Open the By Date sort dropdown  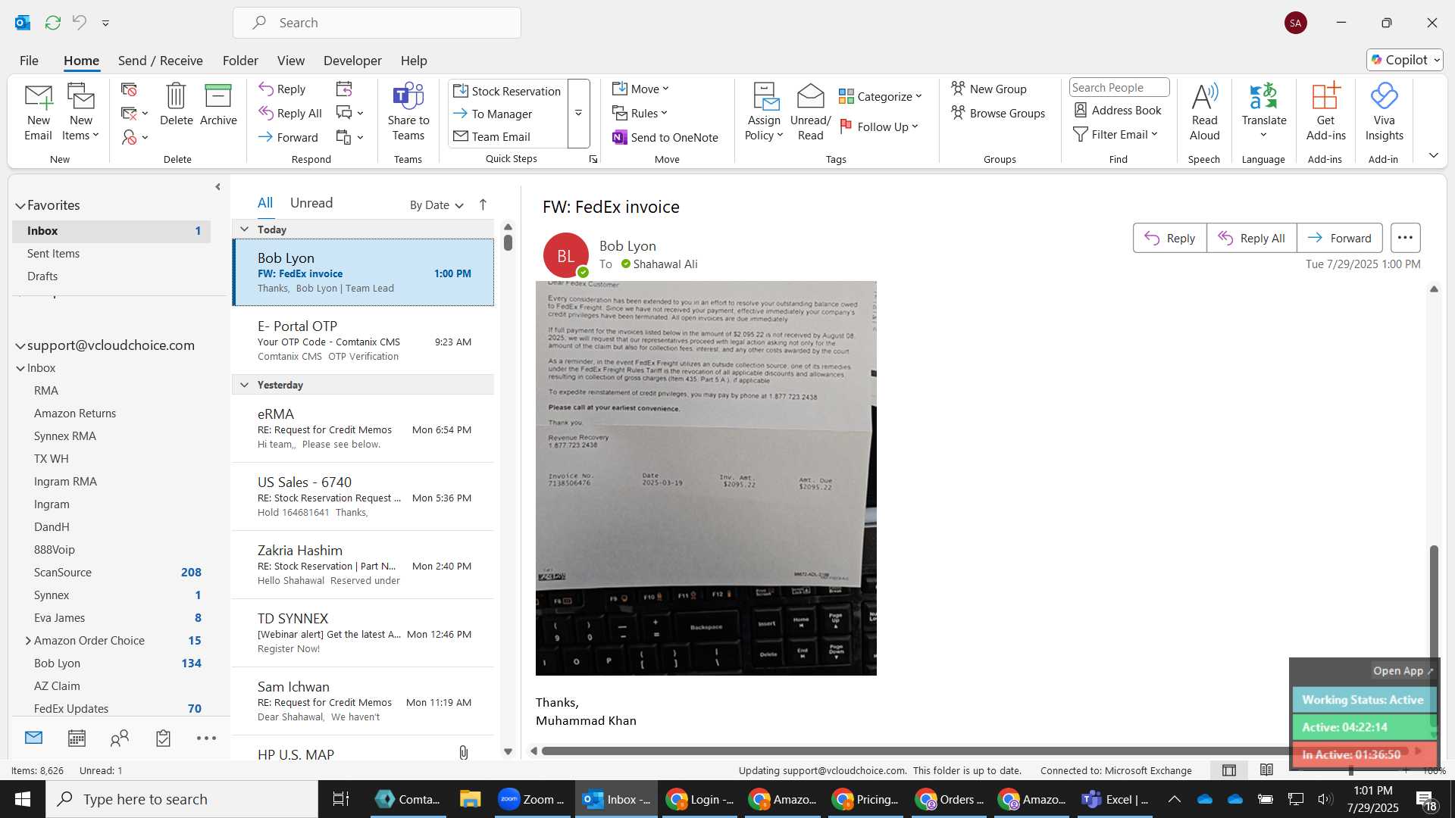coord(436,205)
